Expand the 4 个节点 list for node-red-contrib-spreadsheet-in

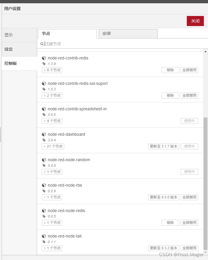[52, 121]
